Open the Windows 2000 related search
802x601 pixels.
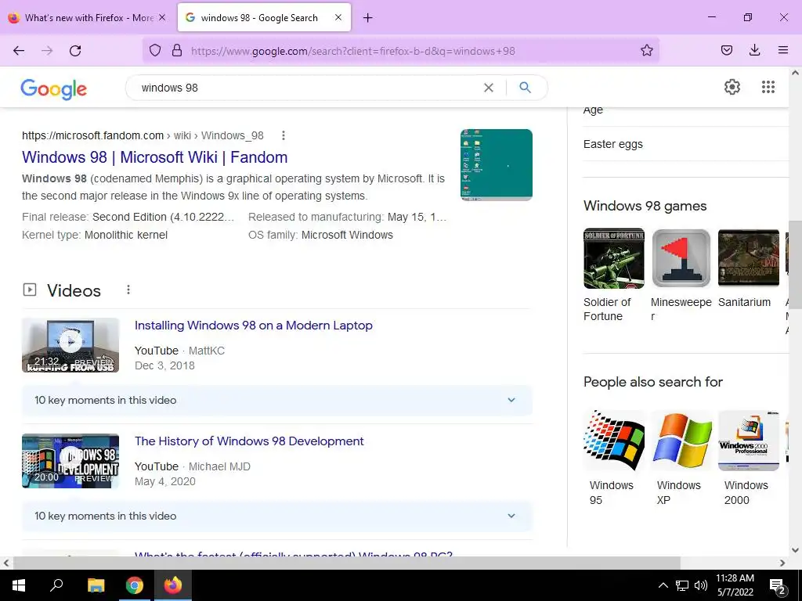click(748, 458)
